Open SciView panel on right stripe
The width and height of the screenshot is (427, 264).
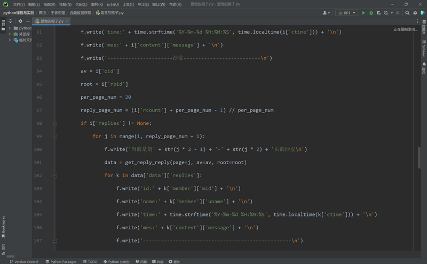(424, 49)
